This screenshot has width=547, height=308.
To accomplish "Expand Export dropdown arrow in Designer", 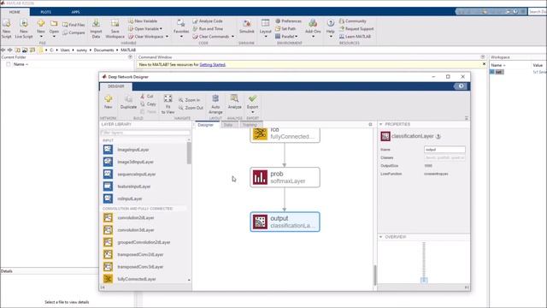I will coord(253,112).
